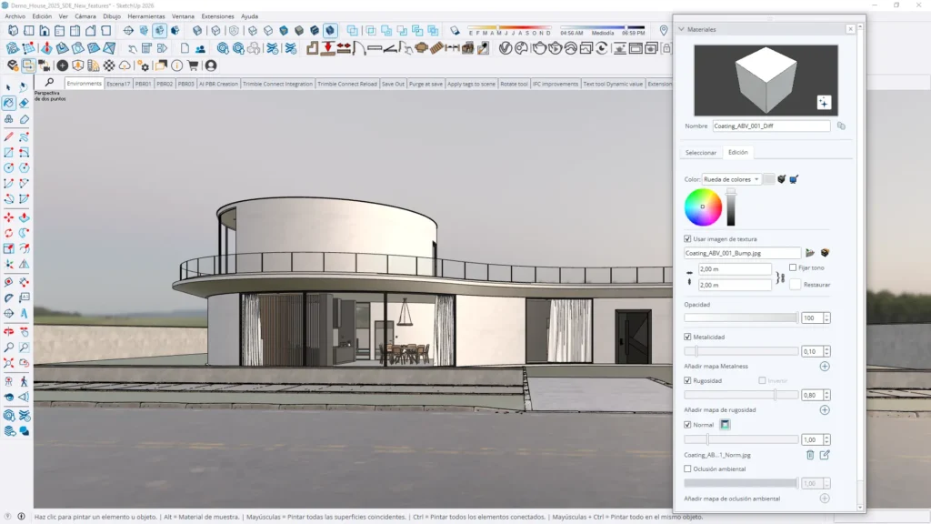Select the Rectangle drawing tool
Image resolution: width=931 pixels, height=524 pixels.
9,153
